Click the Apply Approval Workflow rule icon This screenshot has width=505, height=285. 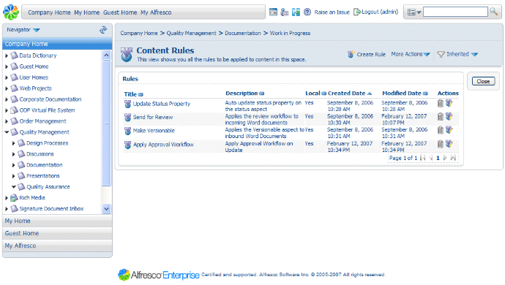pos(127,145)
